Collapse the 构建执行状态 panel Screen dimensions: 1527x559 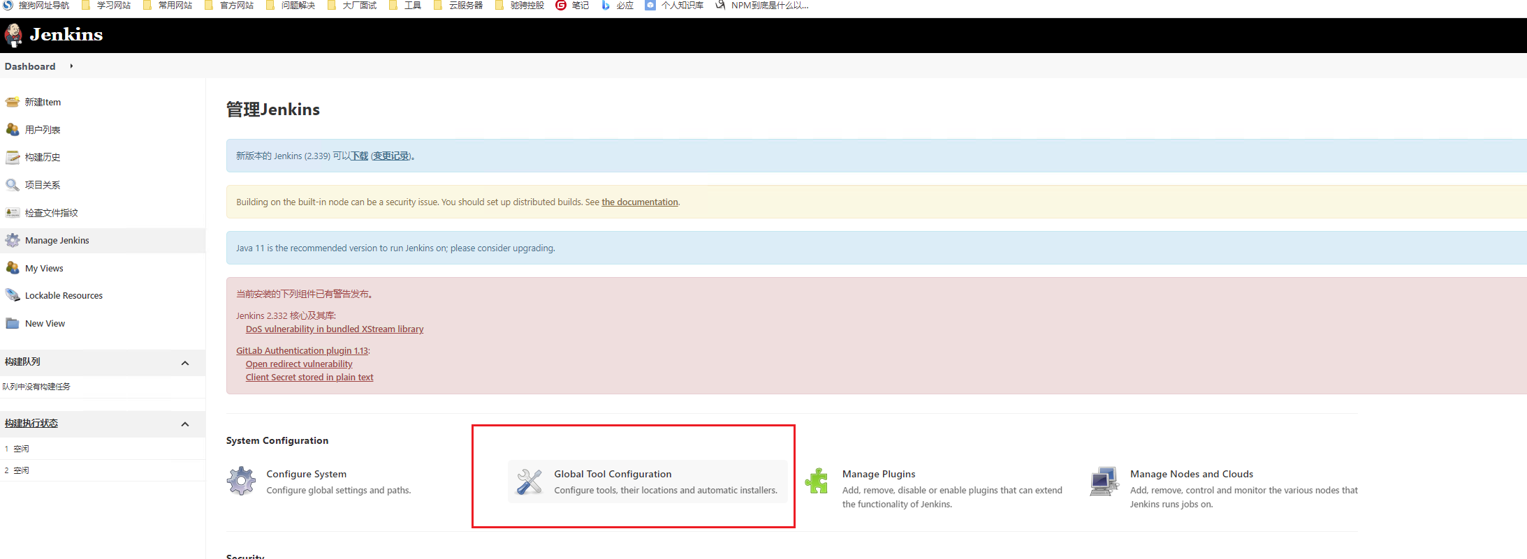[x=185, y=424]
